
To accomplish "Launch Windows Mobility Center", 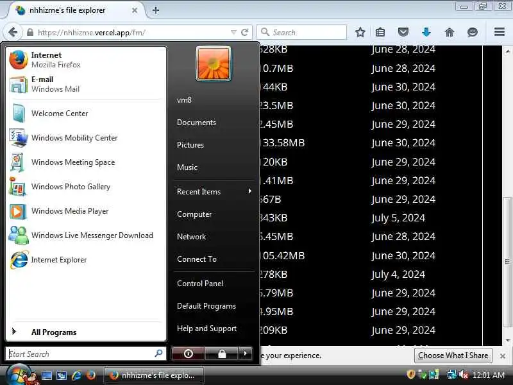I will (86, 138).
